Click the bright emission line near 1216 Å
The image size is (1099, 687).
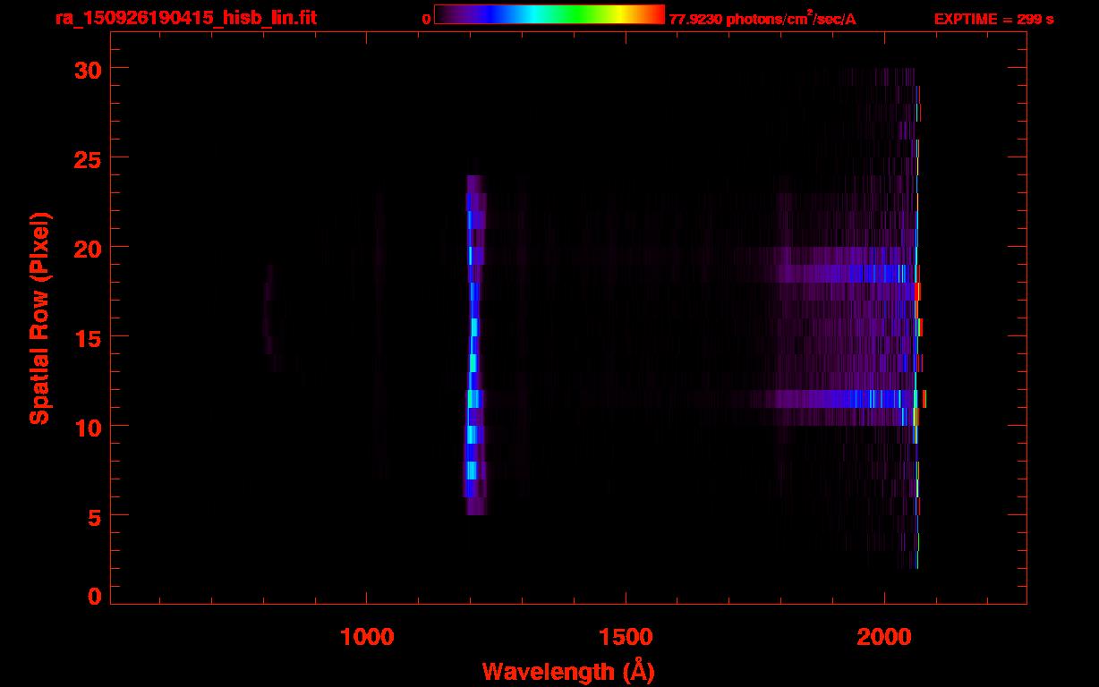point(473,344)
